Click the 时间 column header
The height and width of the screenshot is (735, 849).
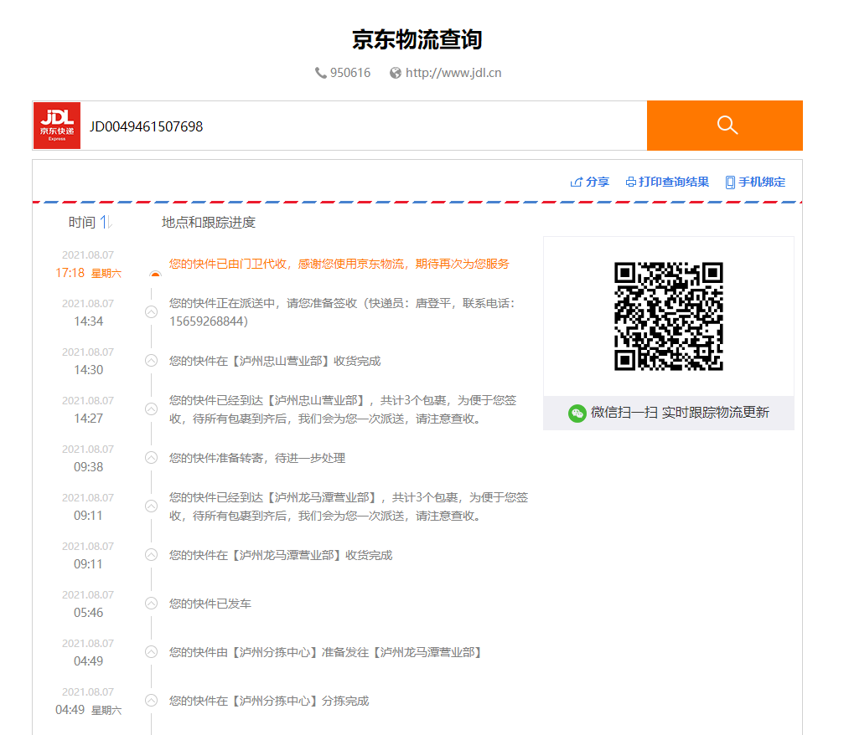pos(82,223)
